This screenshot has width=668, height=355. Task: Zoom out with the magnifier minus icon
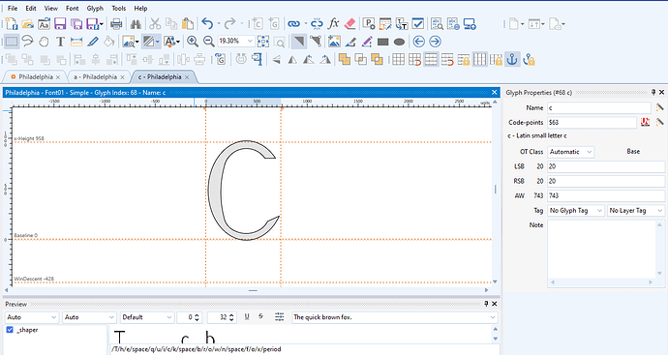point(209,42)
